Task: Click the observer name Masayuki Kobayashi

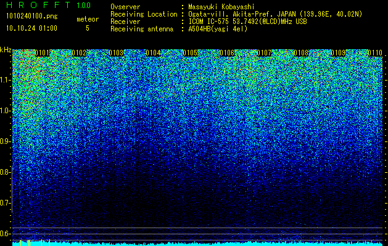Action: coord(221,7)
